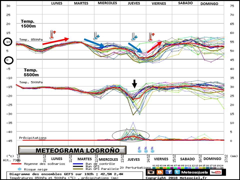
Task: Click the 5% snowflake just before 14/12
Action: coord(139,150)
